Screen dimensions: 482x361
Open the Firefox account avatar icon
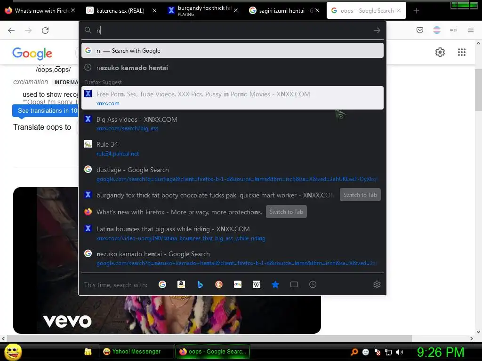[437, 30]
